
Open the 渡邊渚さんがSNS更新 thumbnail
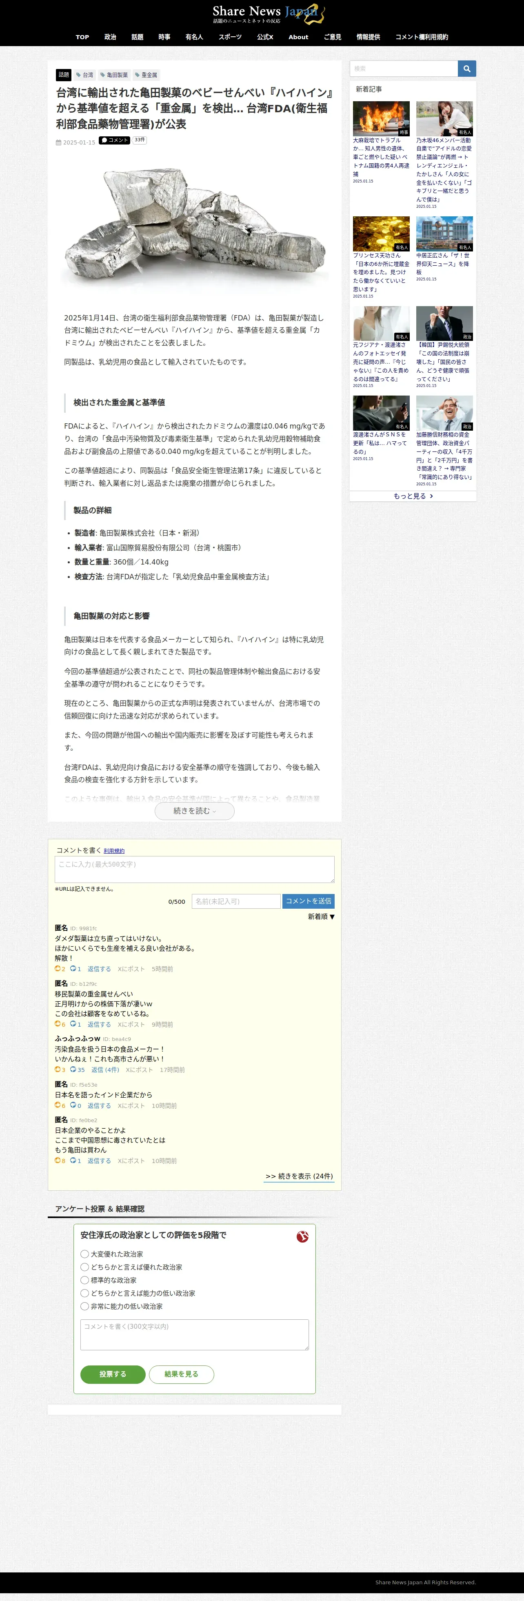coord(381,413)
